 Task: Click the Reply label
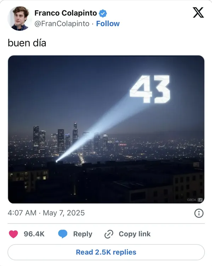click(83, 234)
